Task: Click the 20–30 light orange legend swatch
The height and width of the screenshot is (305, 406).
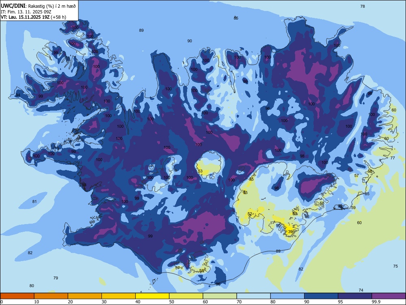Action: point(85,296)
